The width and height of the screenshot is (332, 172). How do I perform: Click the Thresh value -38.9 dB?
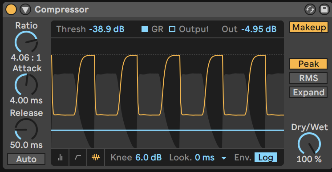(x=107, y=29)
